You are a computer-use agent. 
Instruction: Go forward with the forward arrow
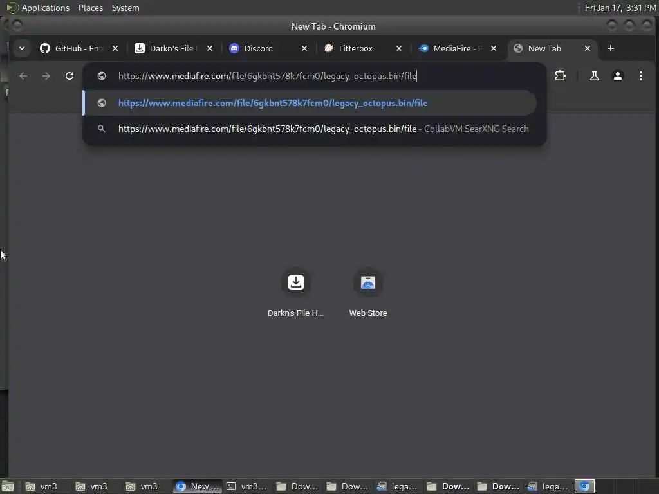pos(46,76)
